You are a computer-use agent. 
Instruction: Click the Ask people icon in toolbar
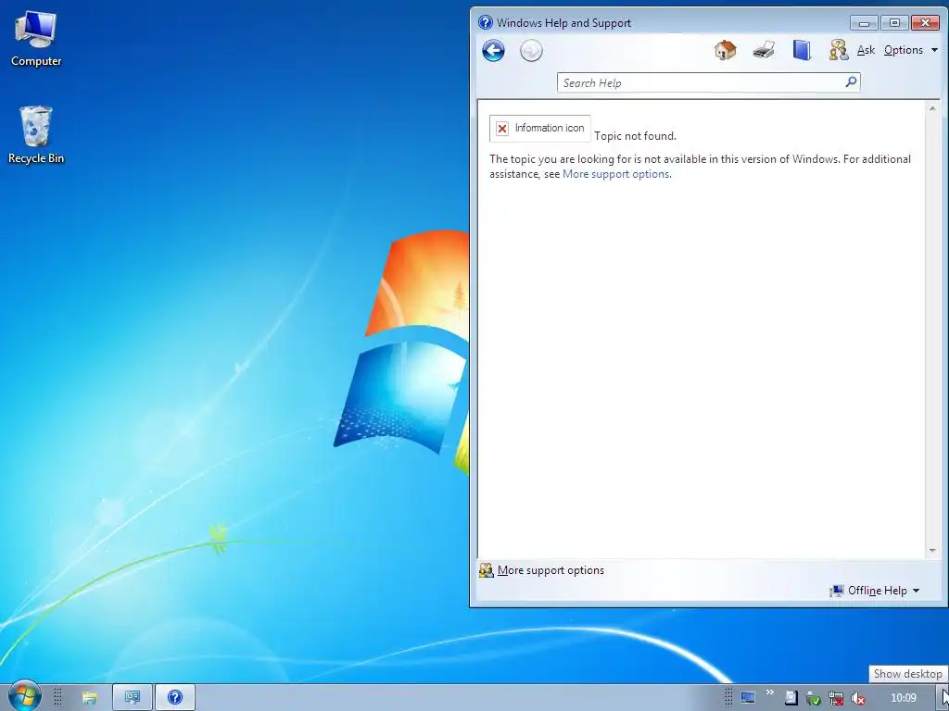tap(838, 50)
